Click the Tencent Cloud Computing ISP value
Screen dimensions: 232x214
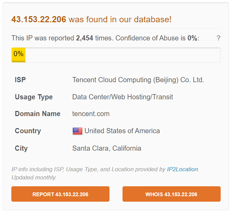138,80
